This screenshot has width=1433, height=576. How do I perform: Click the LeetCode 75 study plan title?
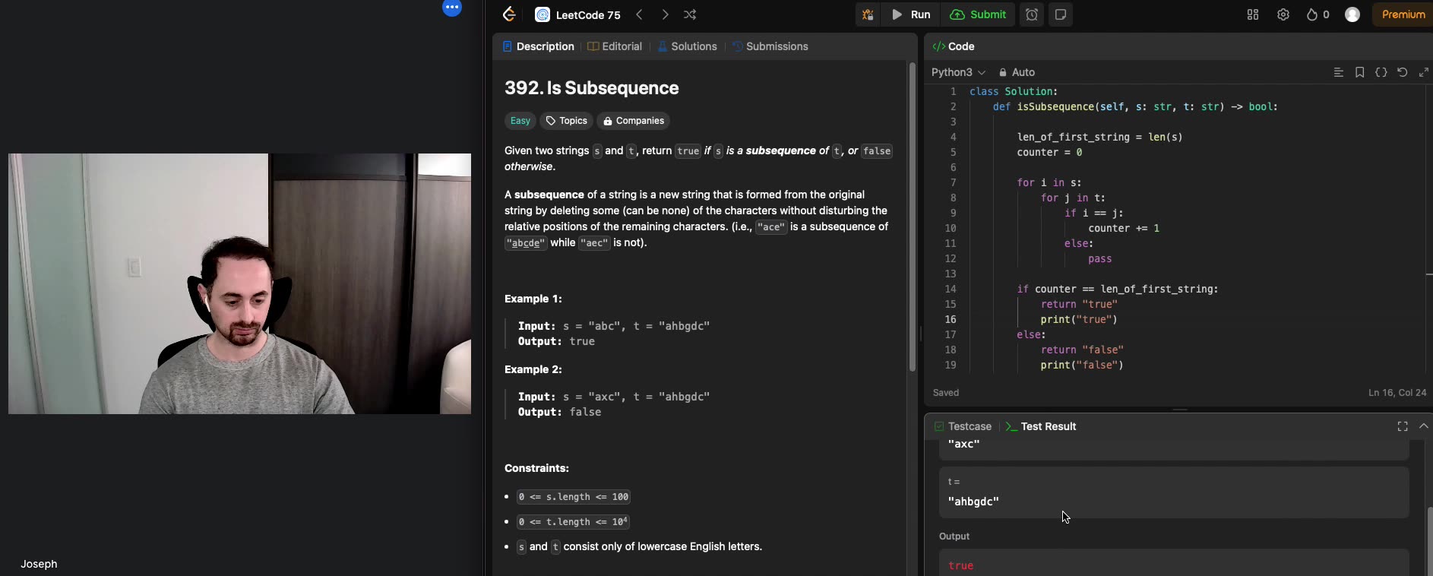click(x=588, y=14)
